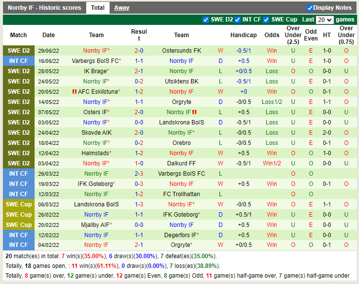This screenshot has width=359, height=284.
Task: Select the Degerfors IF team link
Action: pyautogui.click(x=180, y=235)
